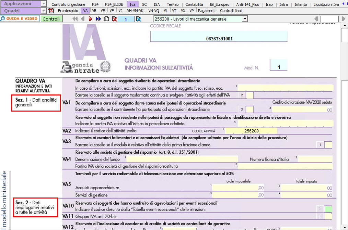Click VA2 codice attività field 256200

coord(251,131)
